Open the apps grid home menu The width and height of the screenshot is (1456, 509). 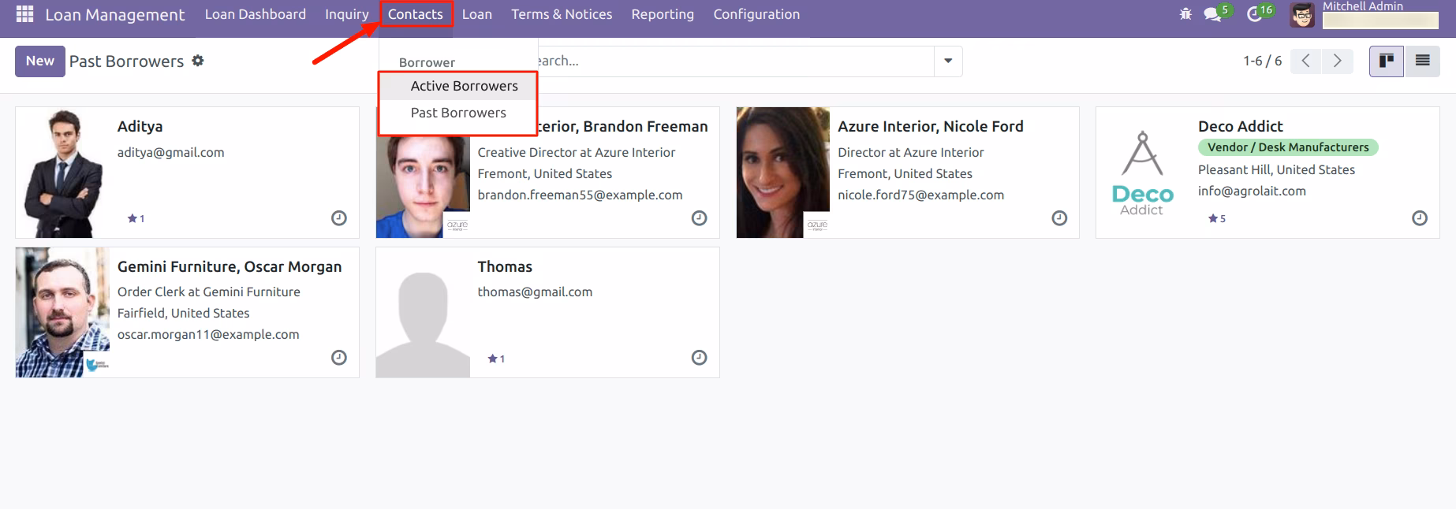coord(24,14)
